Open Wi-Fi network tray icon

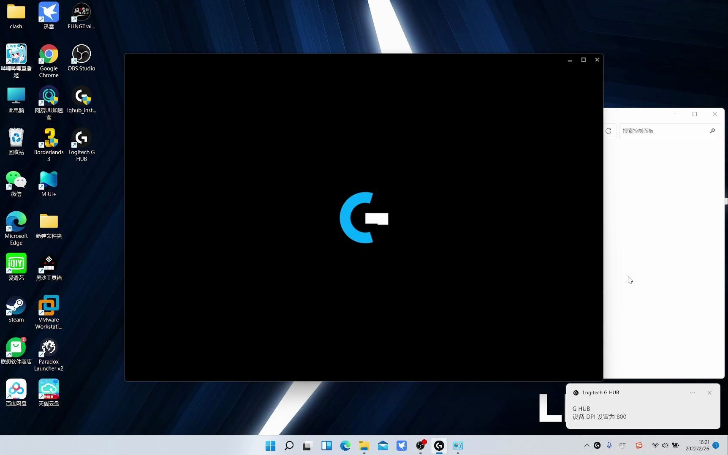click(x=655, y=445)
